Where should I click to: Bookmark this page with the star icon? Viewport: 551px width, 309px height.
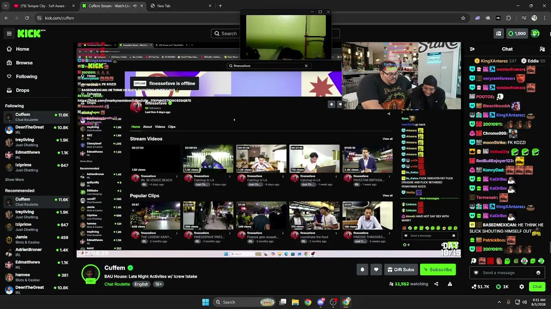[463, 18]
